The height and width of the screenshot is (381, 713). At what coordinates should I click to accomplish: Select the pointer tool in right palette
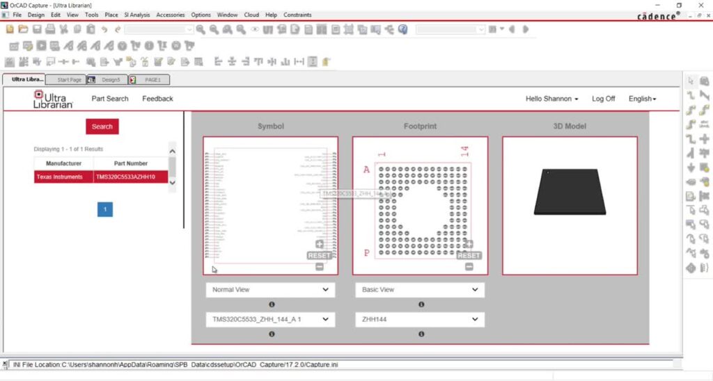(691, 81)
